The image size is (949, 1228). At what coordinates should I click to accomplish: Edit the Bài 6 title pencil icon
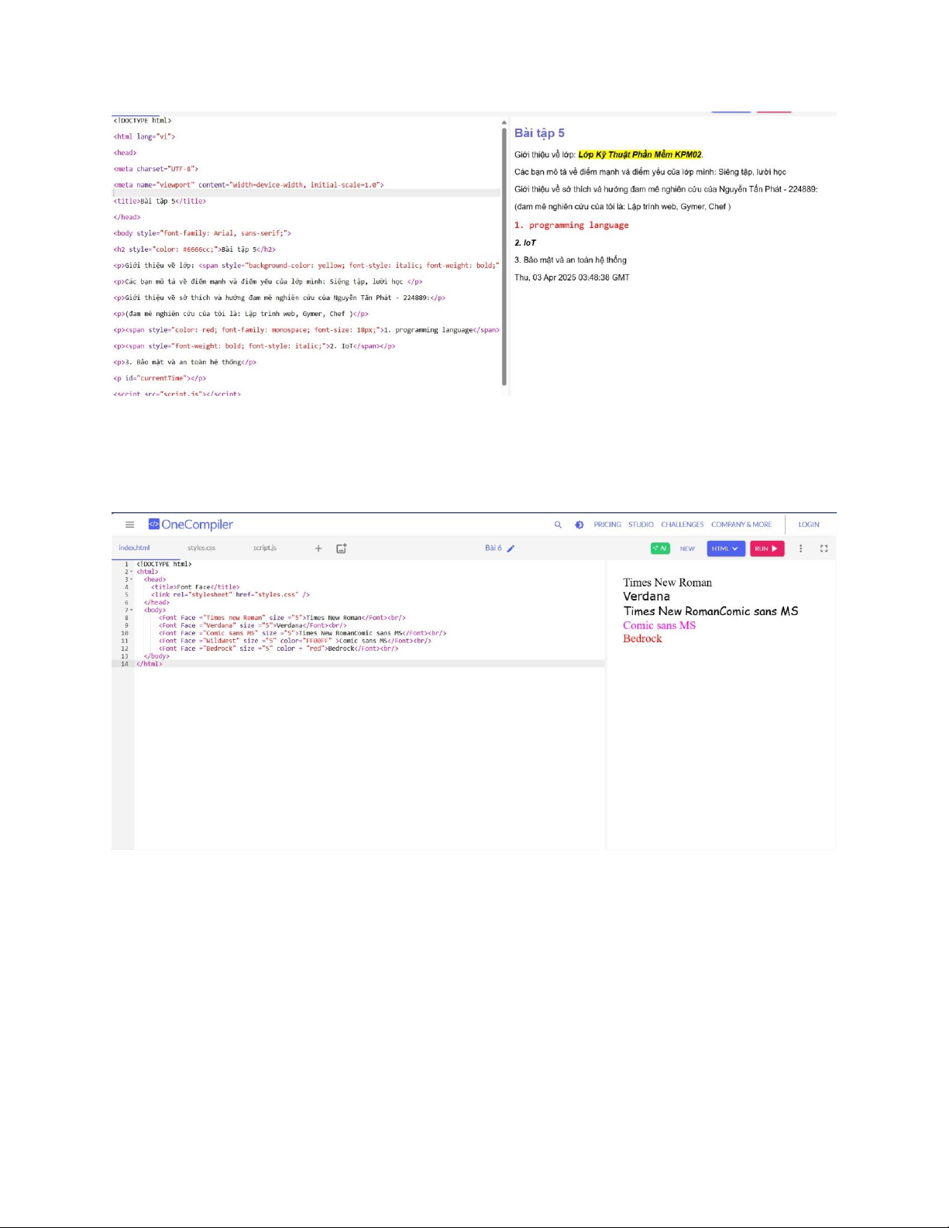point(511,549)
